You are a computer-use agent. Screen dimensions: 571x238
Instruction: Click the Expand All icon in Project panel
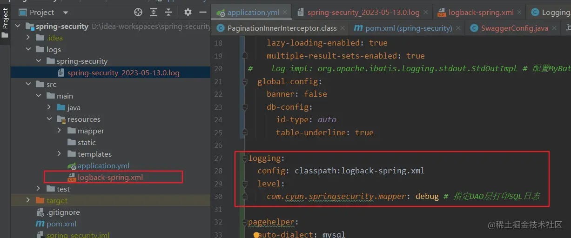click(x=154, y=12)
